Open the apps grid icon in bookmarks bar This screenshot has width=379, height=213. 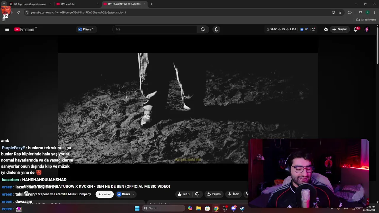pyautogui.click(x=4, y=20)
